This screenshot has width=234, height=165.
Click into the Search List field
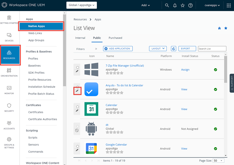click(212, 49)
